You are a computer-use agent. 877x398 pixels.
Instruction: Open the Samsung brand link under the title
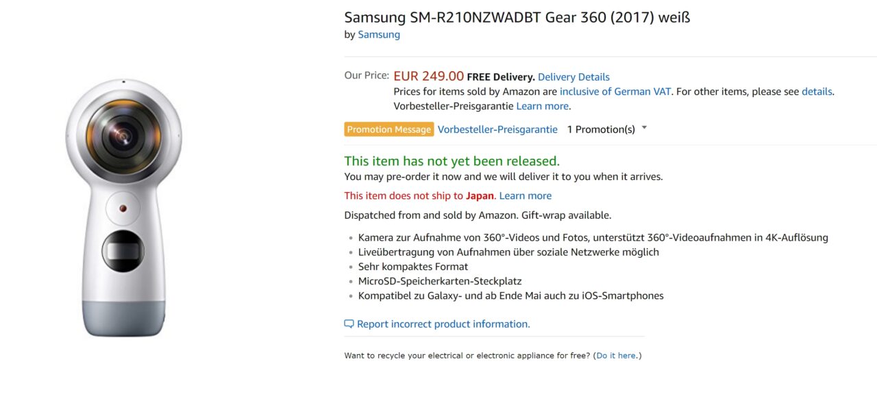379,34
